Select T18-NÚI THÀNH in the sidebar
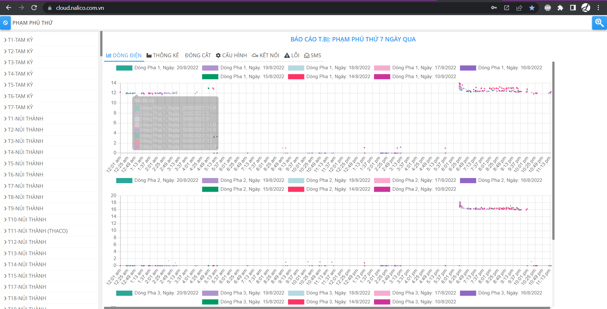Viewport: 607px width, 309px height. (27, 298)
